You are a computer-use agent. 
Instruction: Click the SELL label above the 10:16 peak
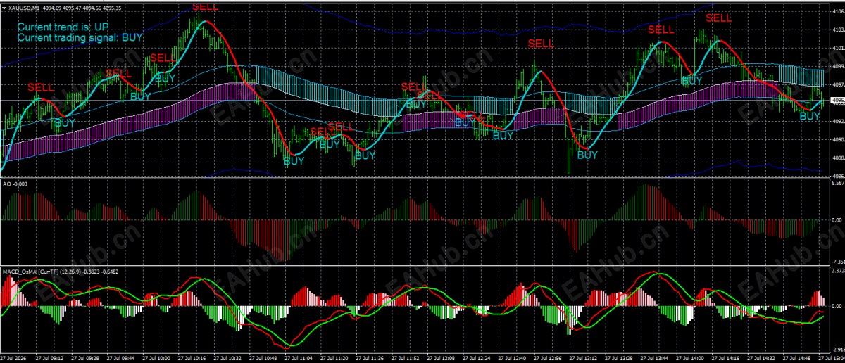point(206,6)
